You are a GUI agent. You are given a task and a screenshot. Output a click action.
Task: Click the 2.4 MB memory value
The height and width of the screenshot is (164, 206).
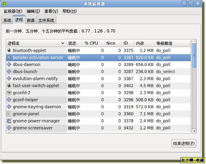point(146,121)
